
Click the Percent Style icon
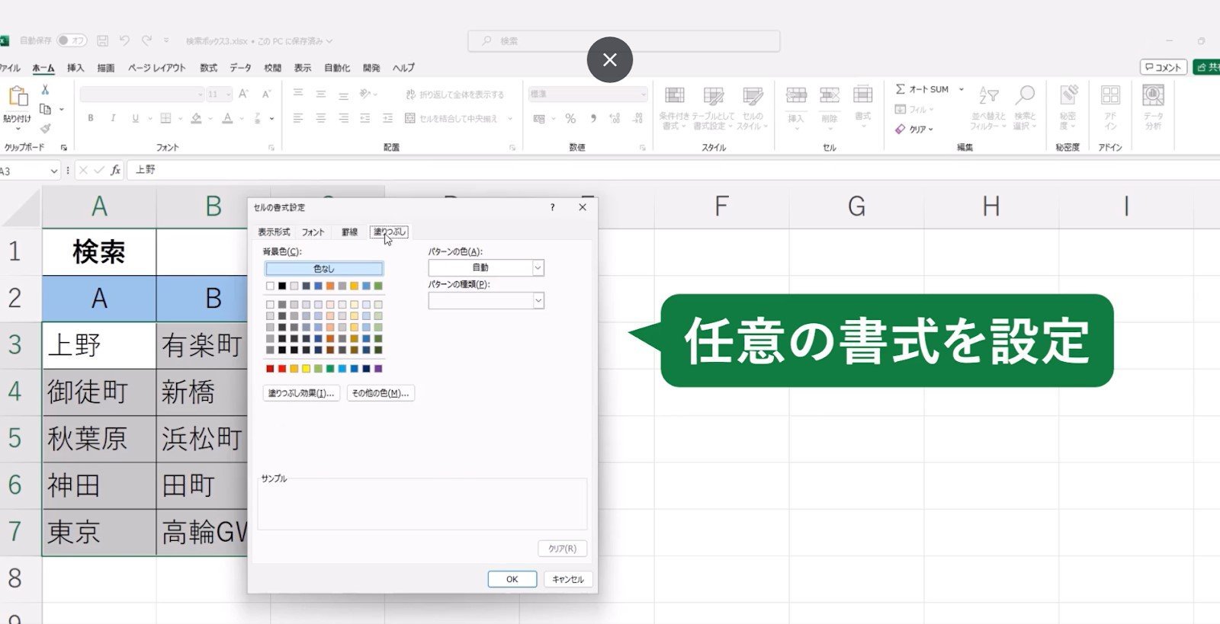(x=570, y=118)
